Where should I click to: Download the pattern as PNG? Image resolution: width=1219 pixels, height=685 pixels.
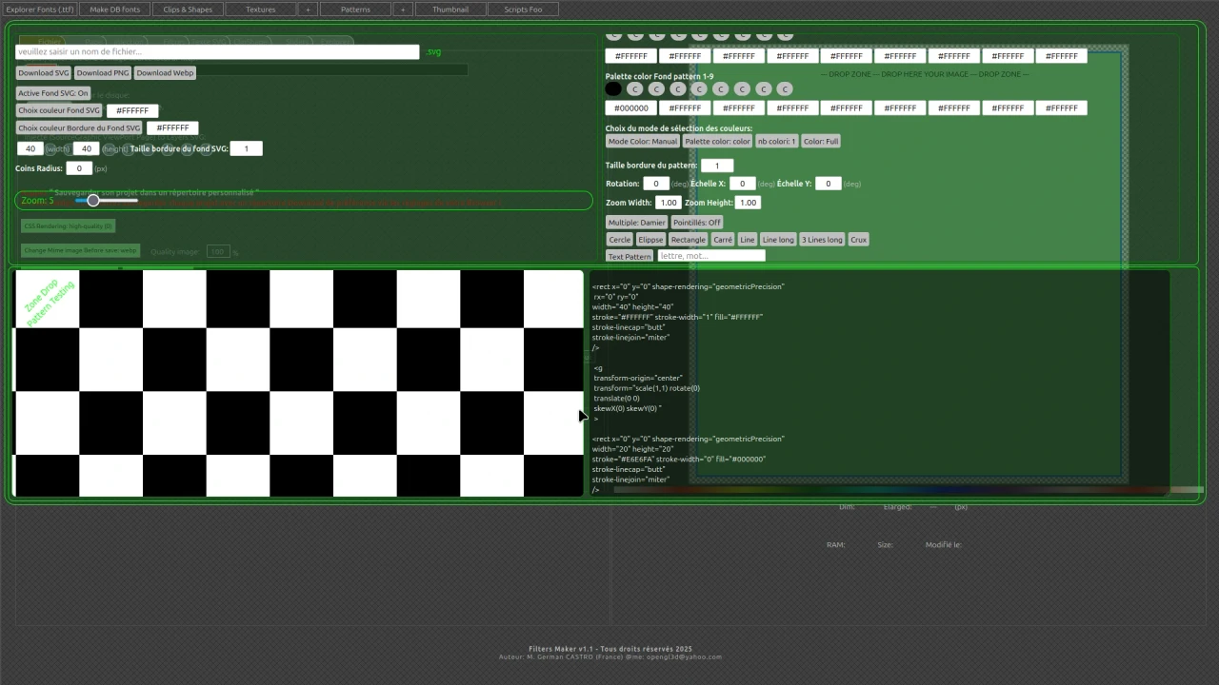coord(102,72)
